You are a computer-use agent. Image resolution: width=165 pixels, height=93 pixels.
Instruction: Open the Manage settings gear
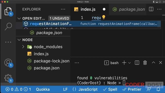click(x=8, y=78)
